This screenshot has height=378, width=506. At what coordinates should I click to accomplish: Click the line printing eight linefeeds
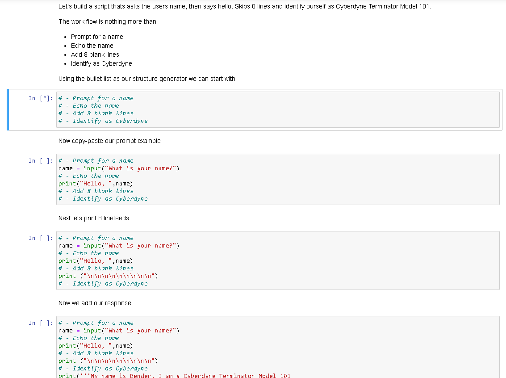[107, 276]
